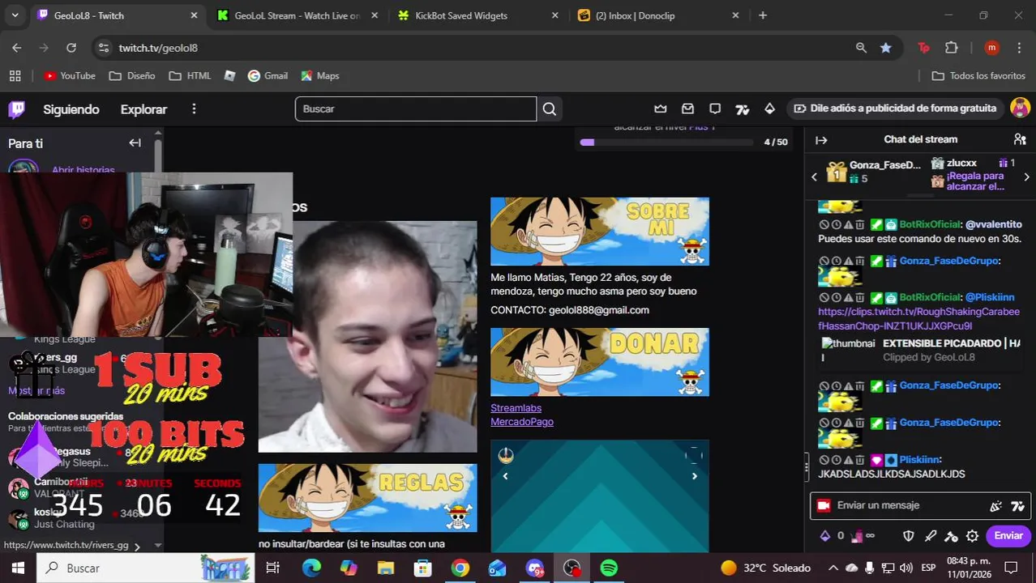Delete Pliskiinn's message with trash icon
This screenshot has height=583, width=1036.
point(859,460)
